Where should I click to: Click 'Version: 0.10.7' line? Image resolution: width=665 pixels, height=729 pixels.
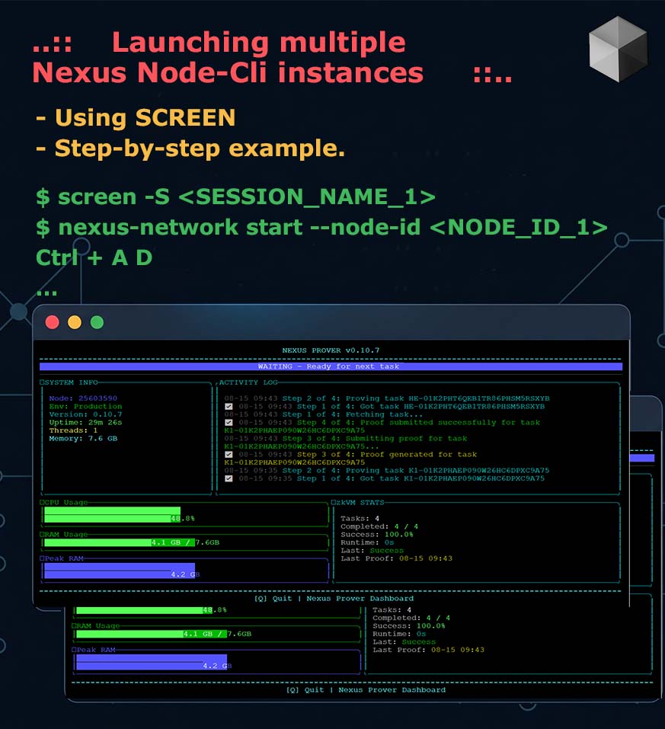tap(85, 414)
